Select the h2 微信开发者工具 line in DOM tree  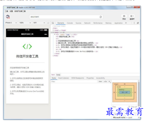click(65, 37)
